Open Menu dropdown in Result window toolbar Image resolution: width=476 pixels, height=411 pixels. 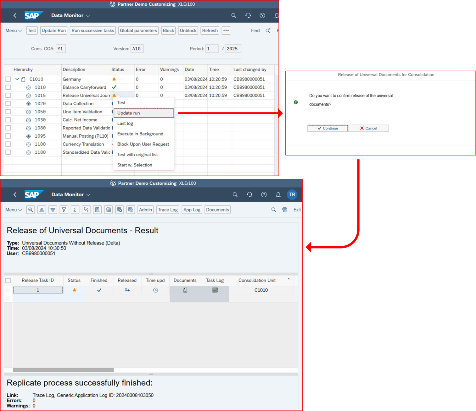click(14, 210)
